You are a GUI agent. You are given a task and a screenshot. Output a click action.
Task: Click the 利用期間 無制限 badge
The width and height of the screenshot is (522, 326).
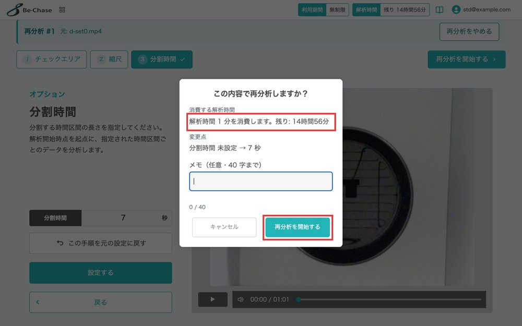[323, 9]
